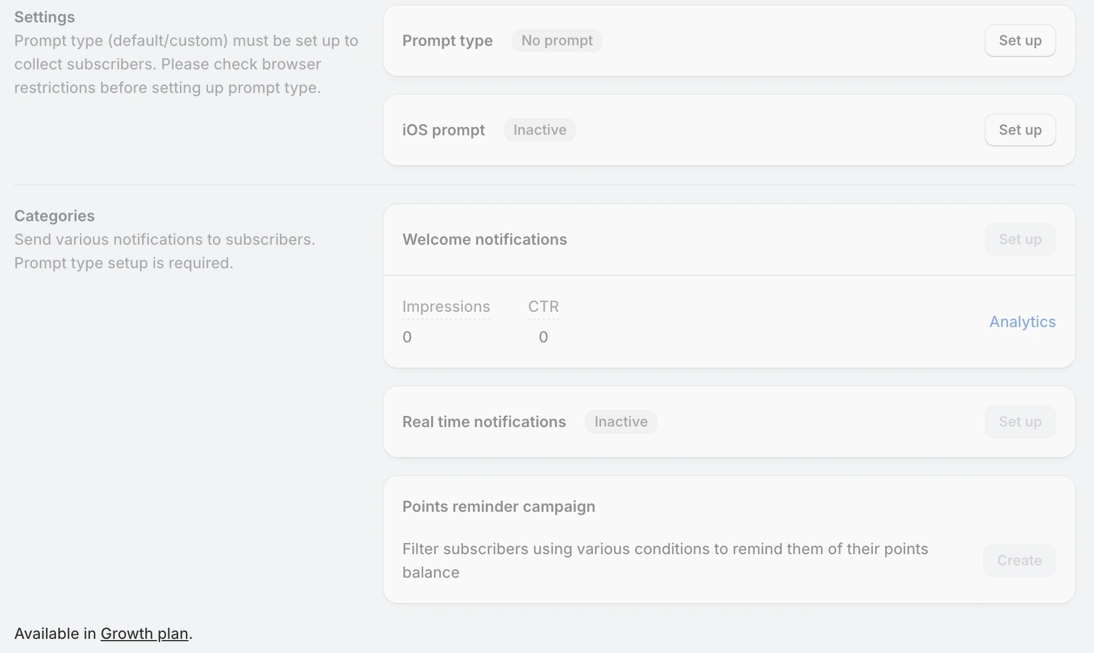
Task: Click the Categories section heading
Action: [54, 216]
